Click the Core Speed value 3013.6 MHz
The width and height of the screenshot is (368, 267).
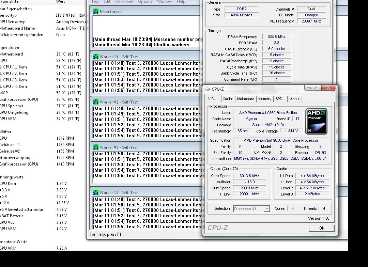249,176
